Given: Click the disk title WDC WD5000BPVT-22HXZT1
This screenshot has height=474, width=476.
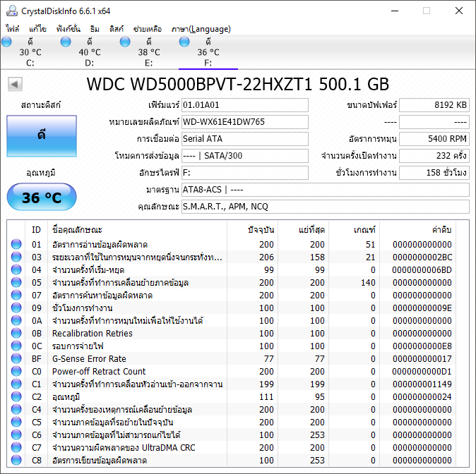Looking at the screenshot, I should pyautogui.click(x=238, y=85).
